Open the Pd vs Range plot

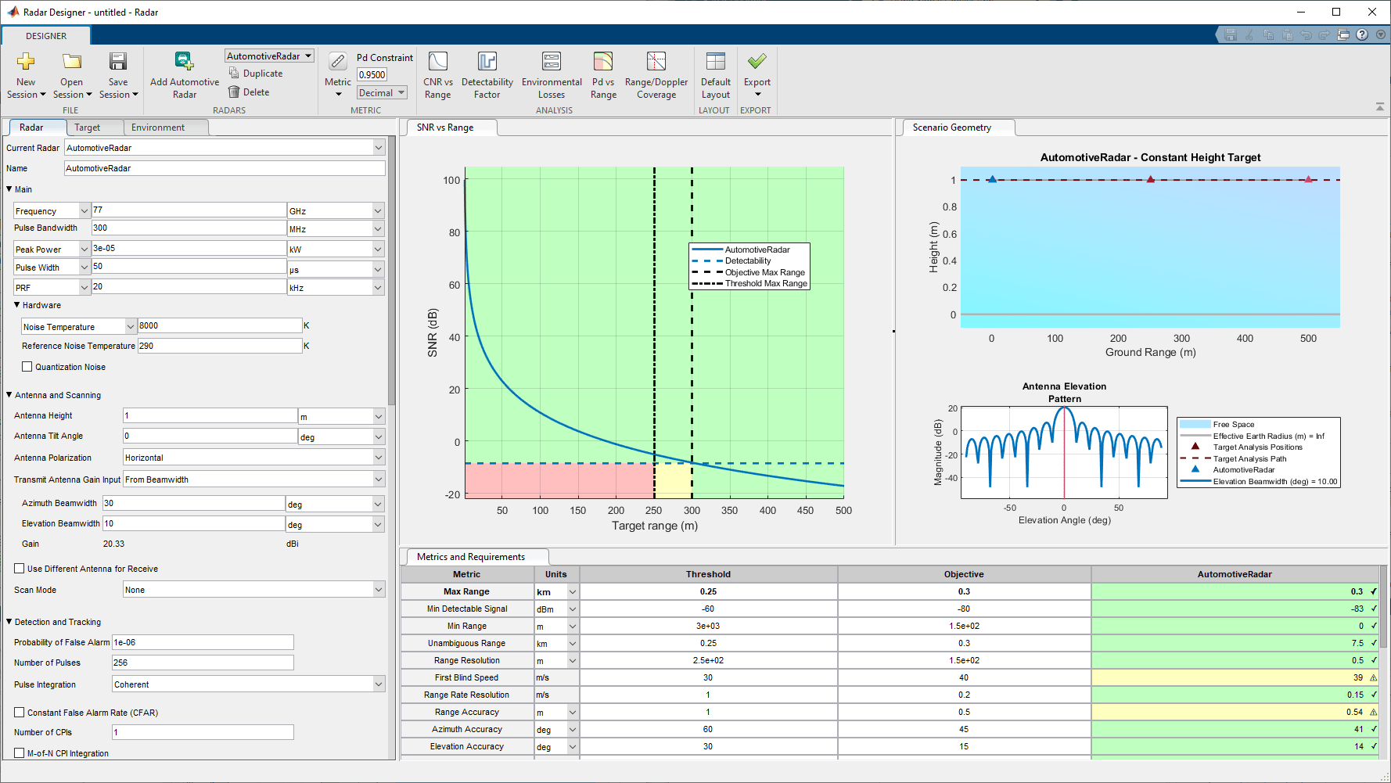pyautogui.click(x=602, y=74)
